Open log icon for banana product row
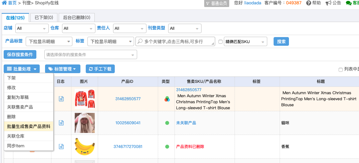 (61, 146)
